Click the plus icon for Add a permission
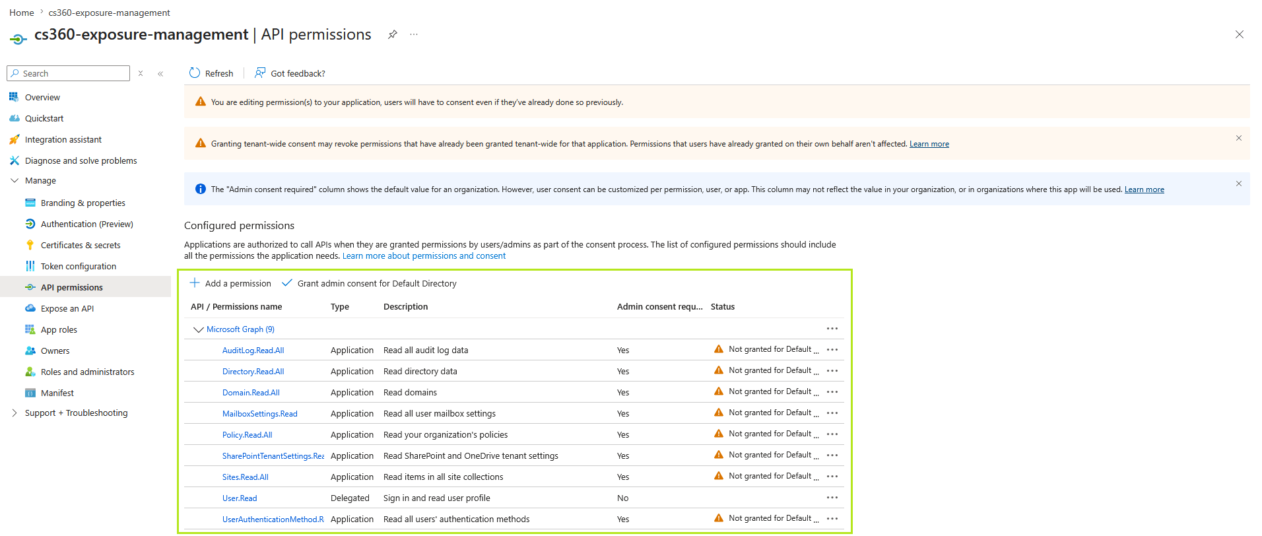Viewport: 1262px width, 536px height. click(x=195, y=283)
